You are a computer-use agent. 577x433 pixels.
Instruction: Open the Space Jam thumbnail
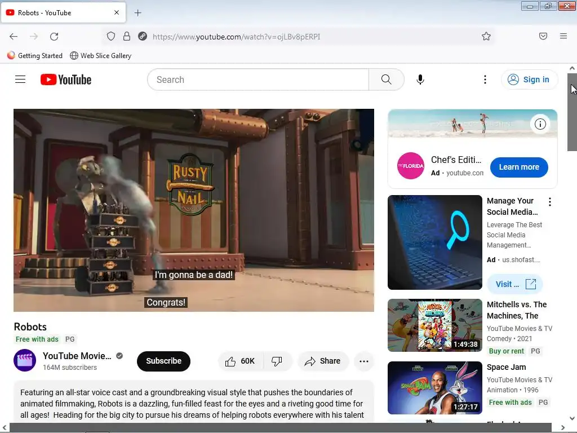(x=435, y=388)
